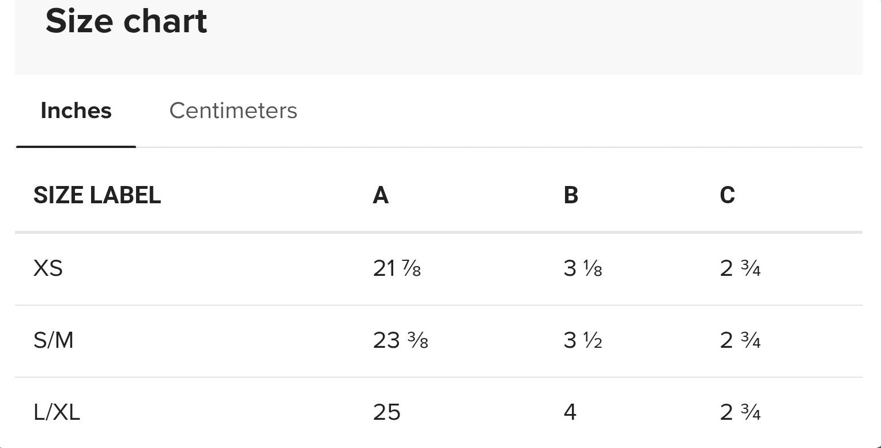Select the S/M size label
The image size is (881, 448).
[54, 341]
